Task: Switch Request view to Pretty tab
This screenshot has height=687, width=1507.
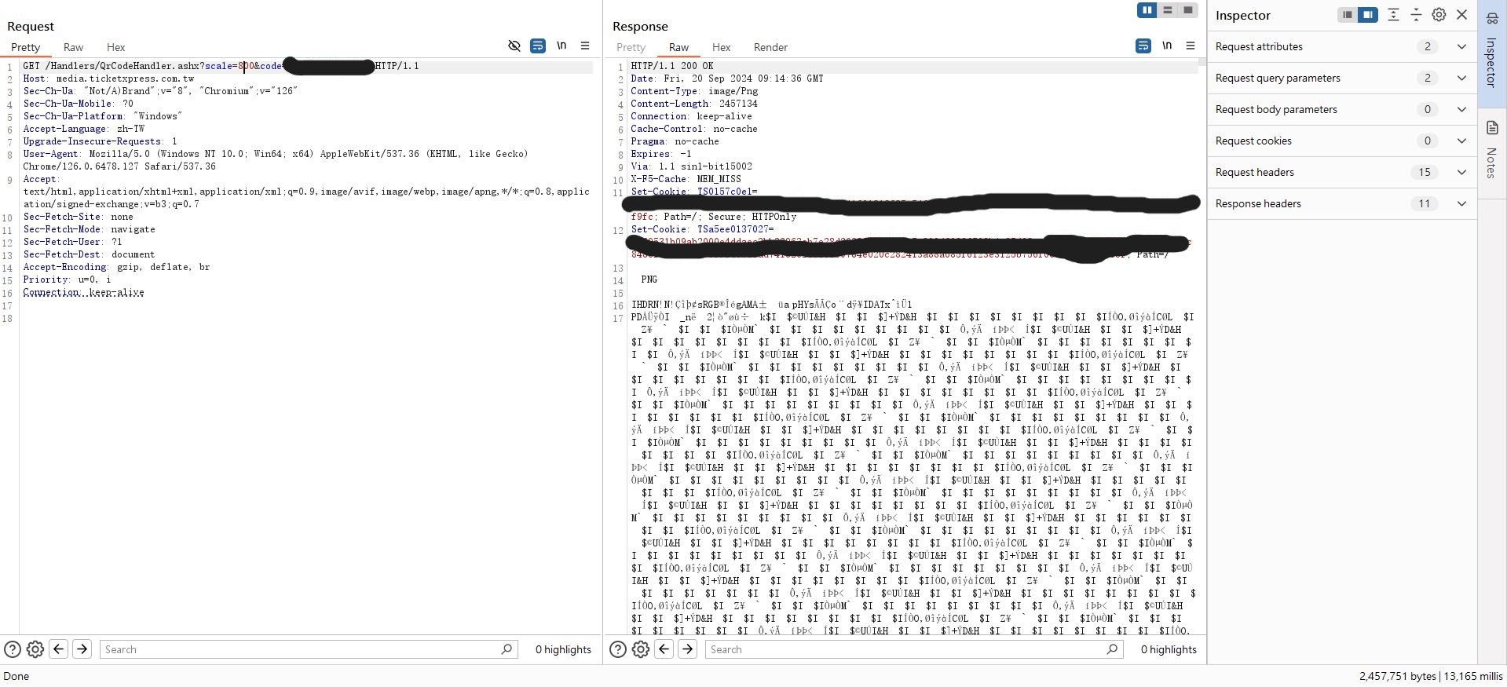Action: pos(25,47)
